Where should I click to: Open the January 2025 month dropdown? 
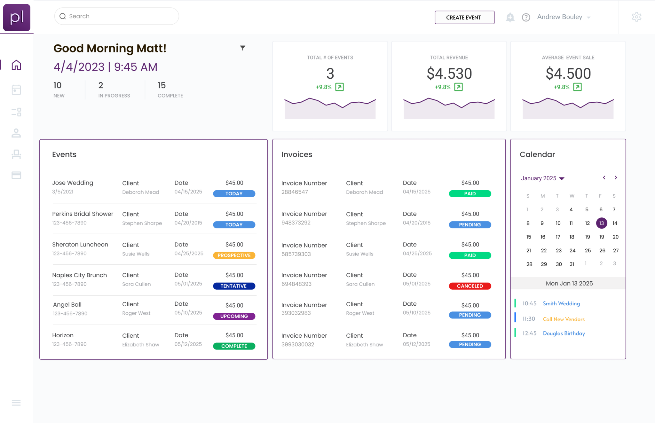coord(543,178)
